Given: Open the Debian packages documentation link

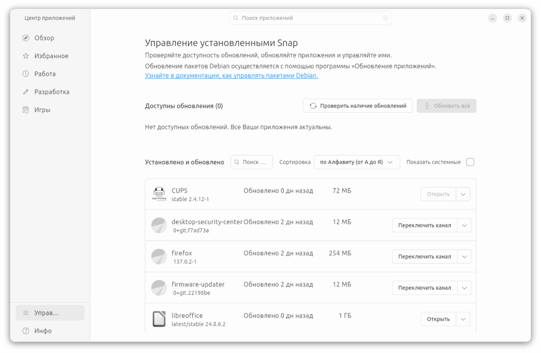Looking at the screenshot, I should (231, 75).
